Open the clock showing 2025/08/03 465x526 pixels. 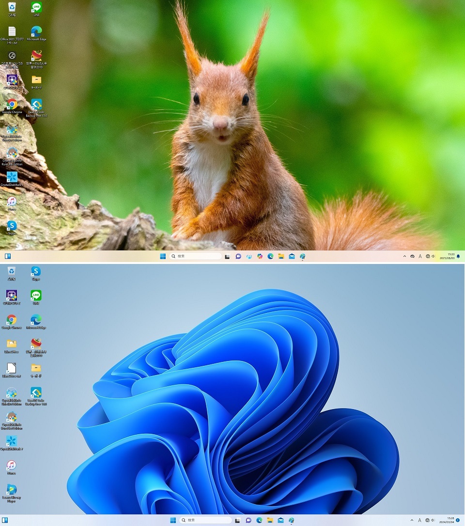pyautogui.click(x=447, y=256)
